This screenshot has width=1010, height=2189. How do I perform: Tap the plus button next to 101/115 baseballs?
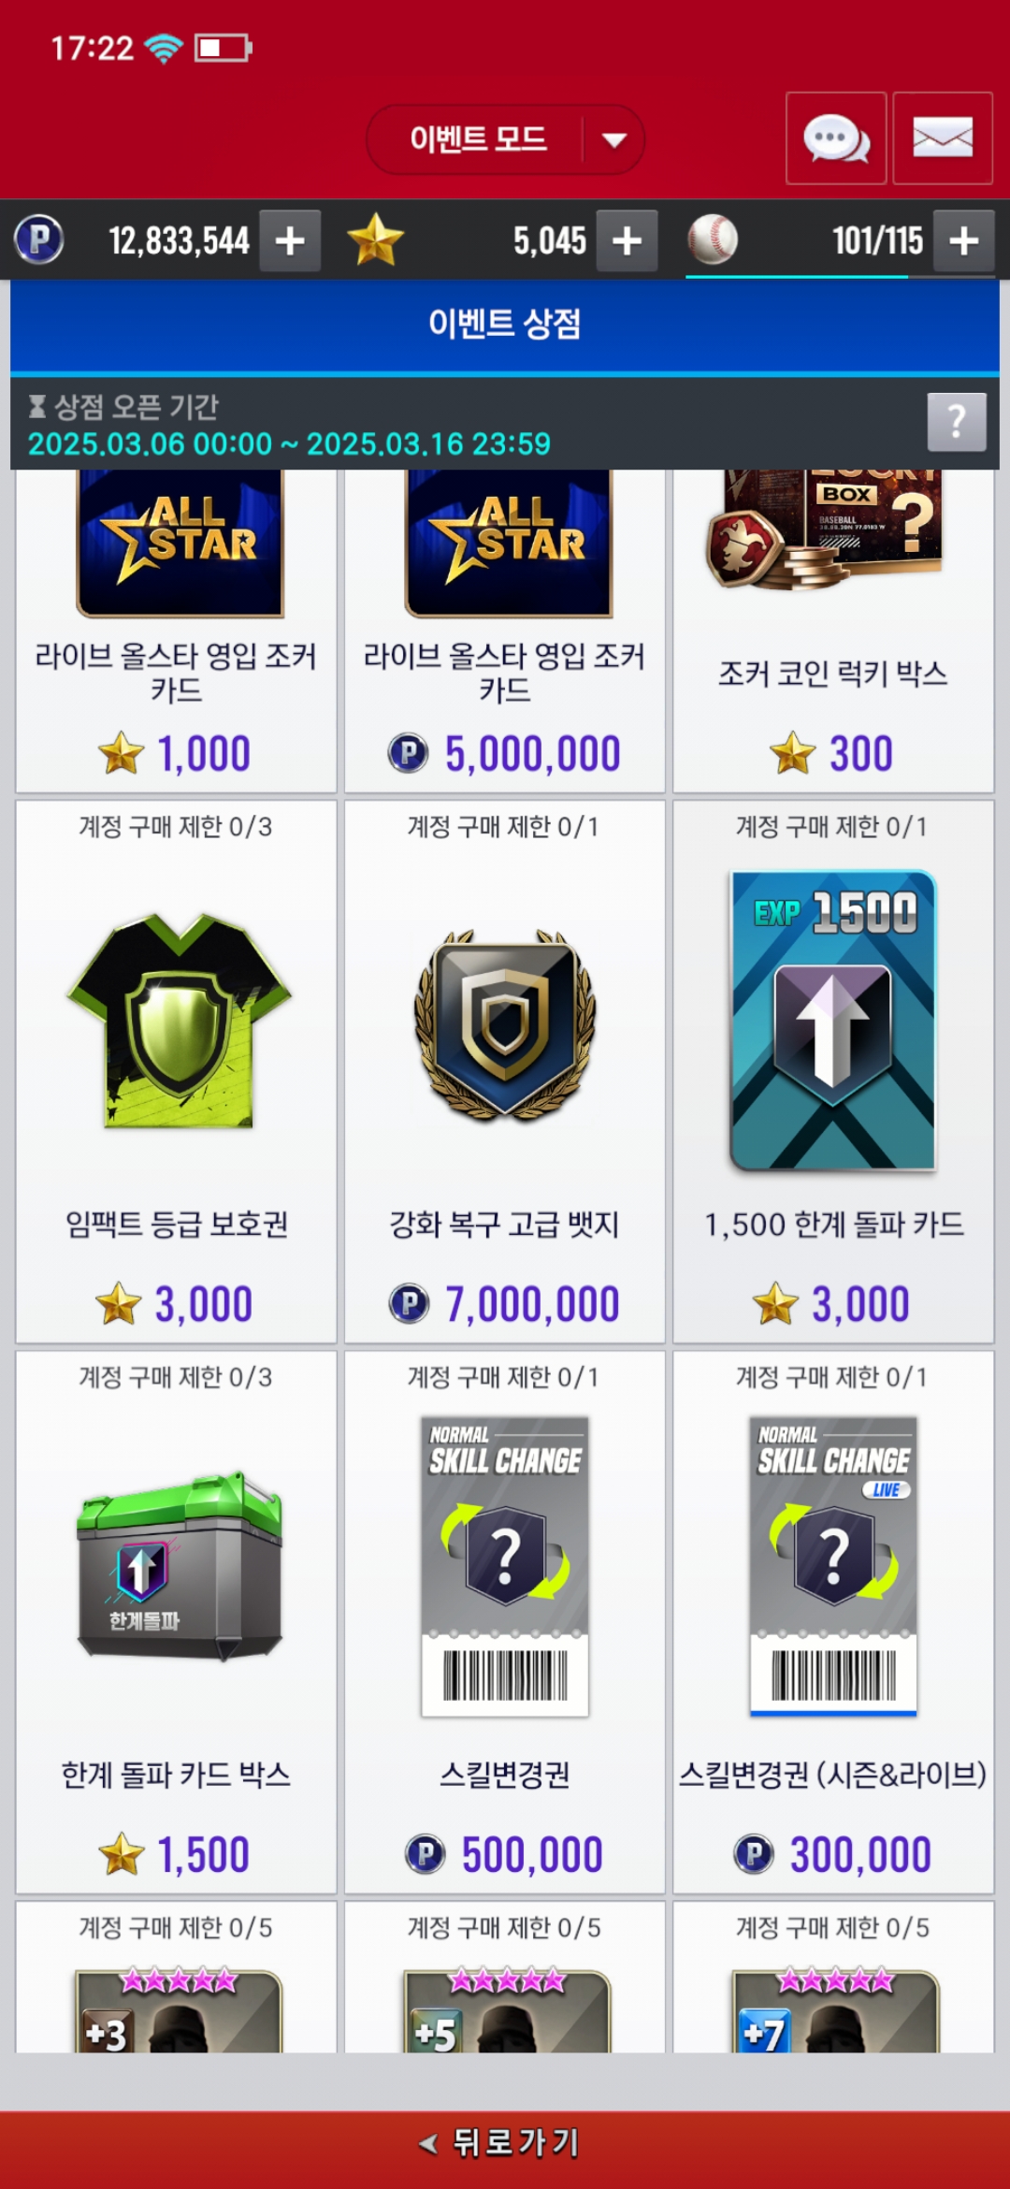964,240
